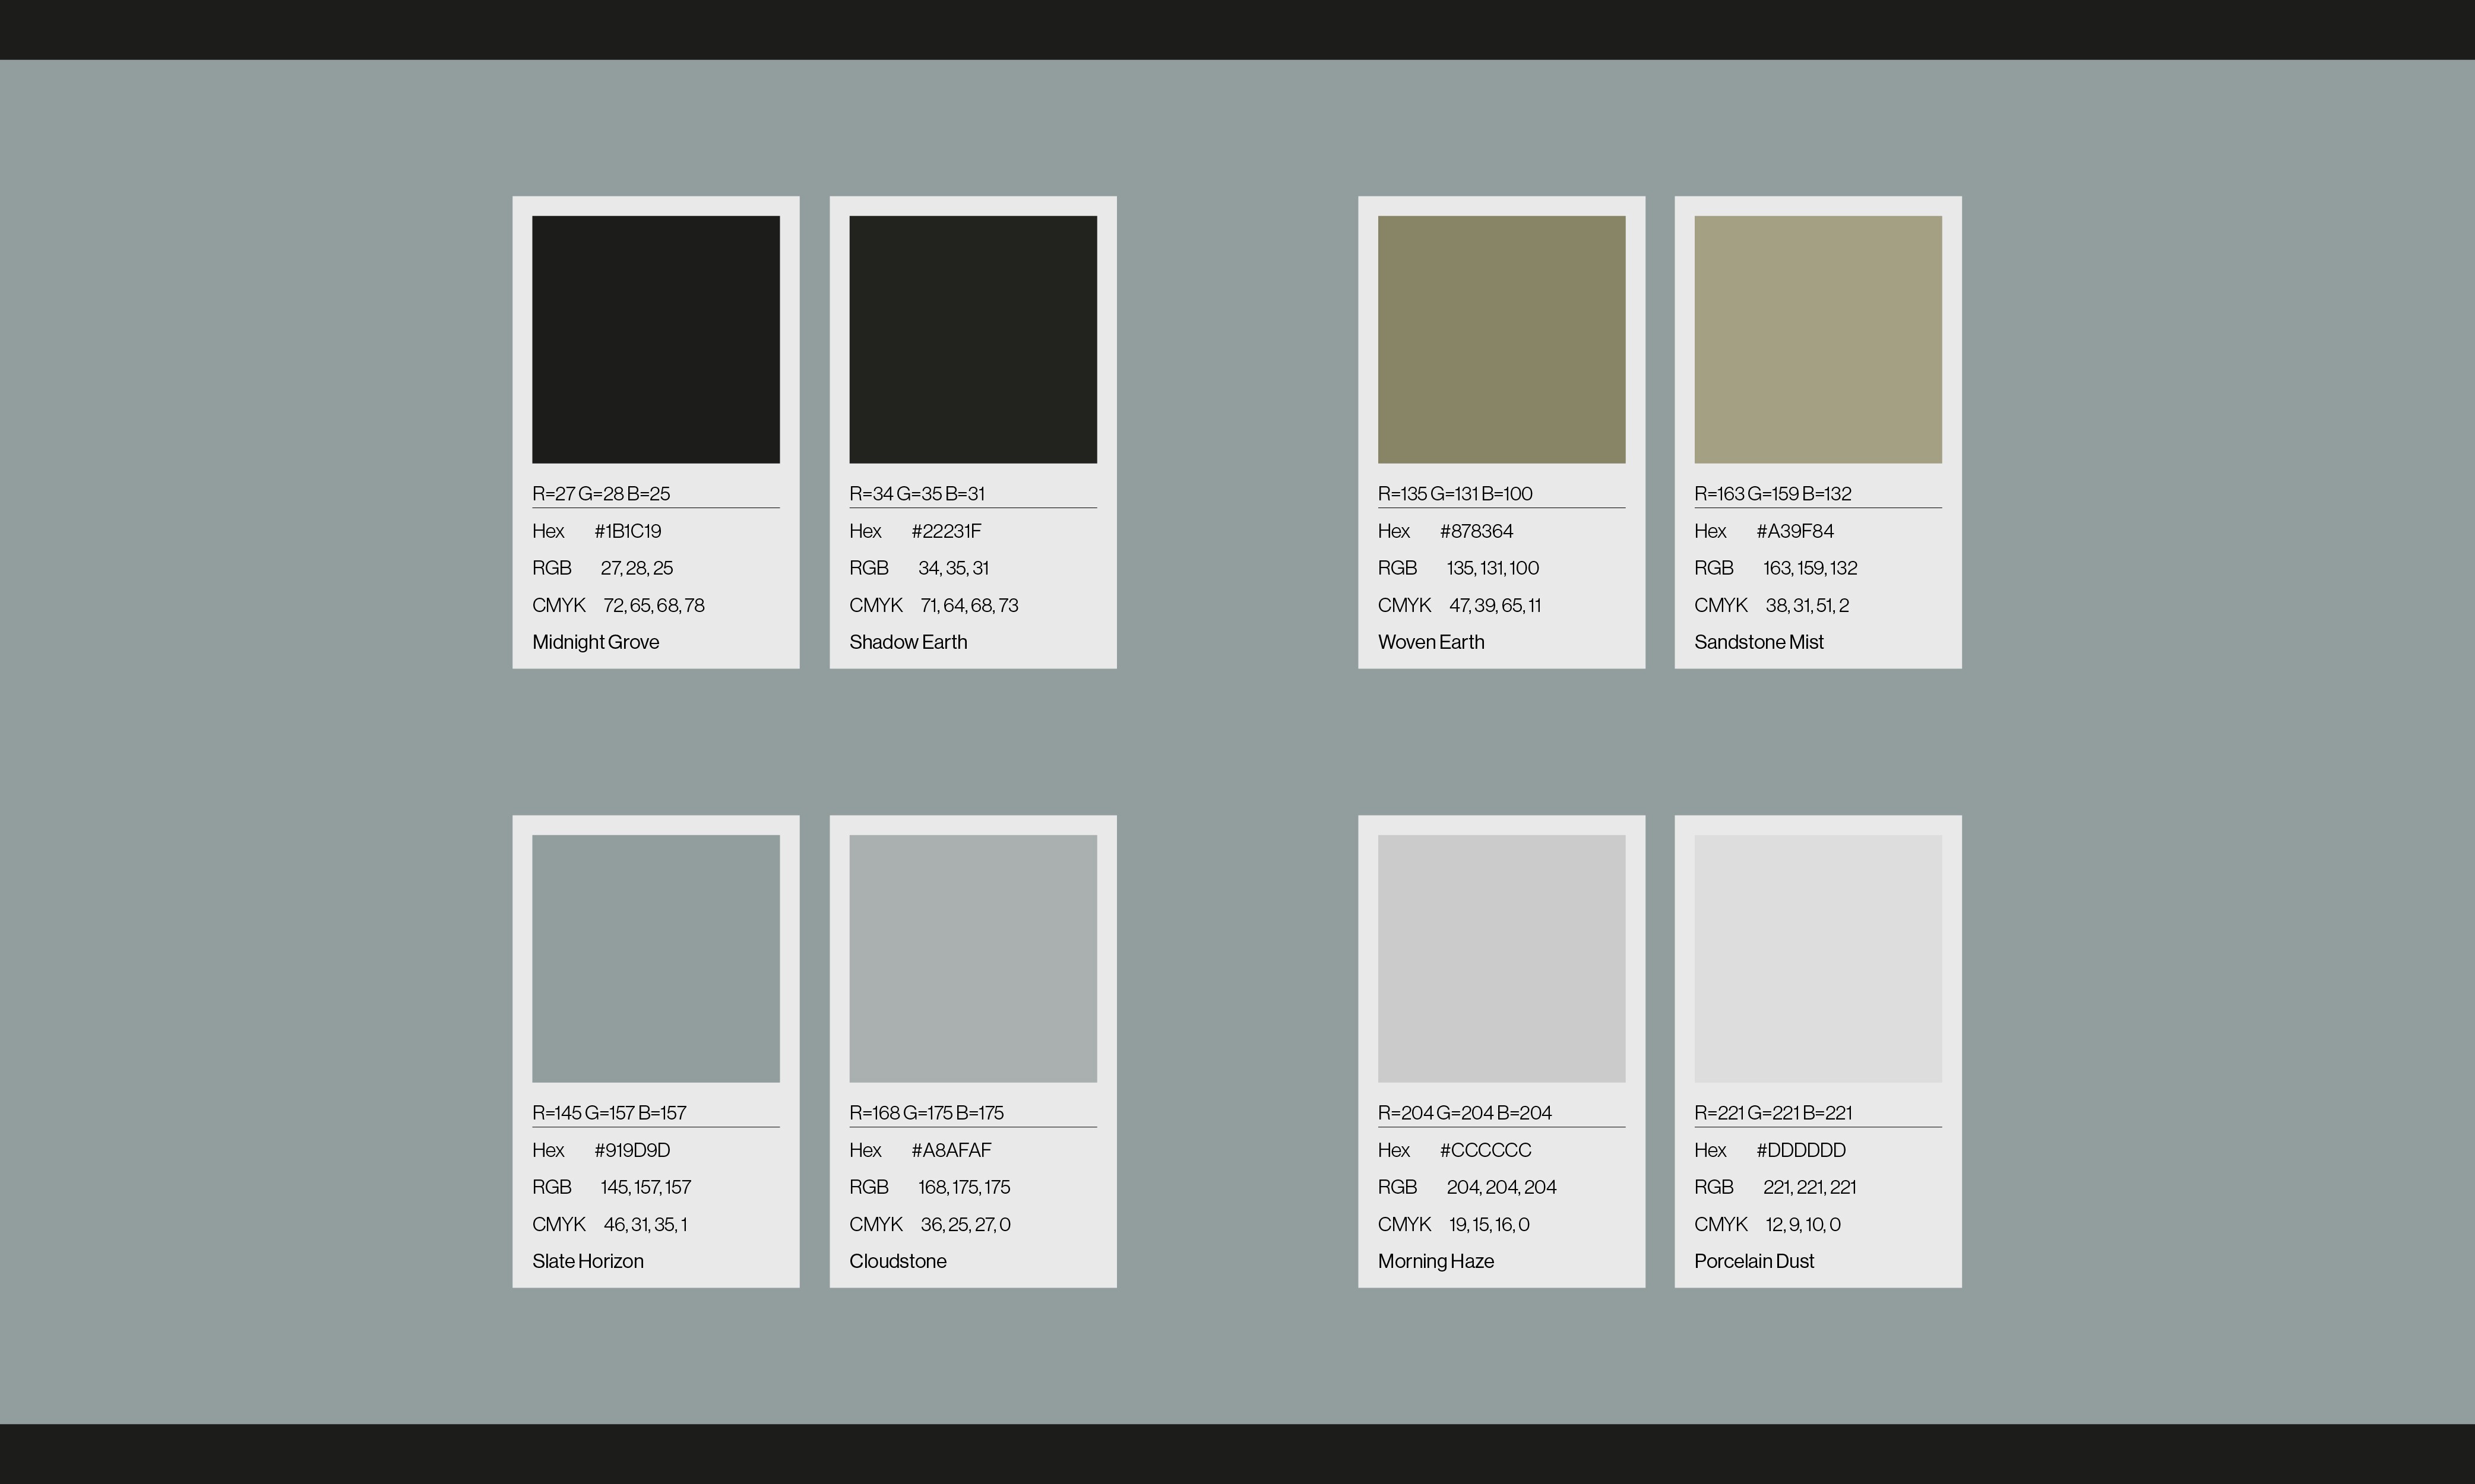Click the hex value #1B1C19

627,531
